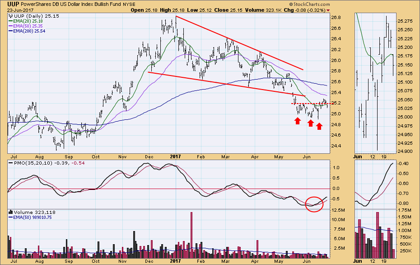Click the Dec label beneath the volume panel
Image resolution: width=420 pixels, height=265 pixels.
tap(149, 261)
